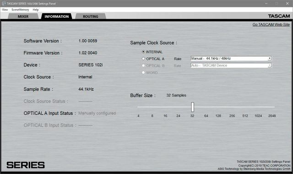Click the Clock Source value Internal
293x174 pixels.
pos(85,77)
